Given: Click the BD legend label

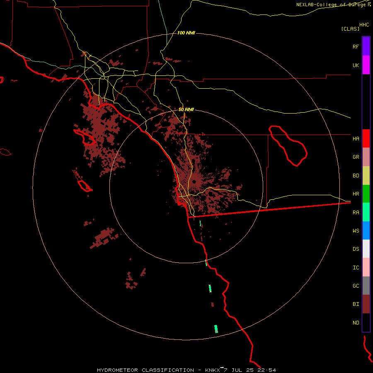Looking at the screenshot, I should coord(356,176).
